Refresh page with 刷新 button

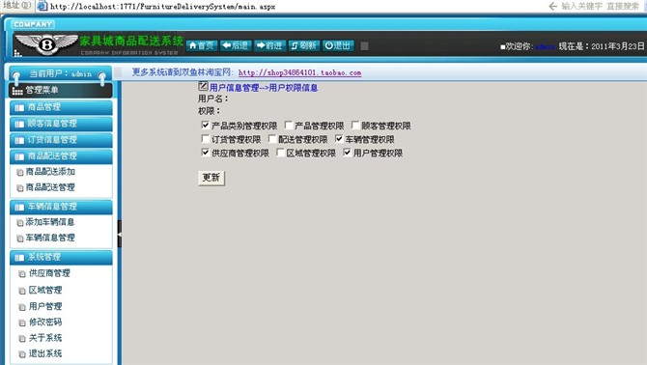tap(303, 45)
